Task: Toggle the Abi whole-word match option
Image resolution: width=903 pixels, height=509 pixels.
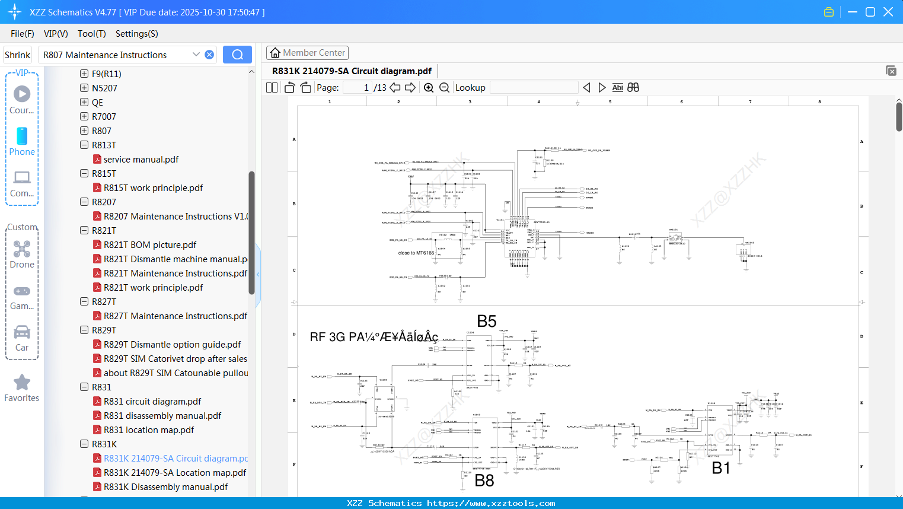Action: 617,87
